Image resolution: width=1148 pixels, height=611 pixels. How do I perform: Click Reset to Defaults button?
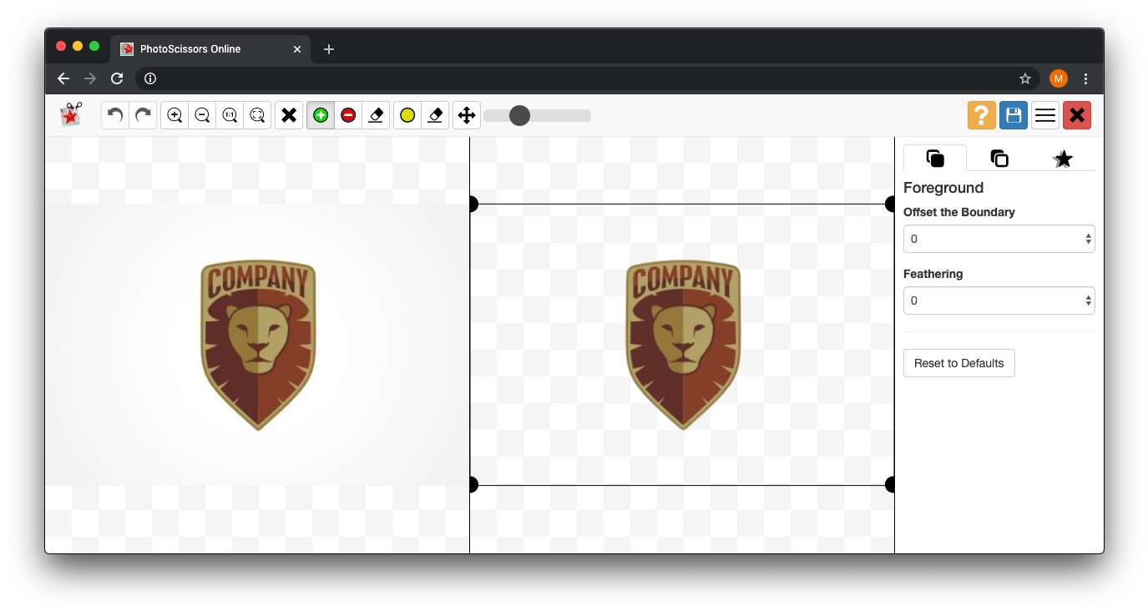pyautogui.click(x=959, y=363)
